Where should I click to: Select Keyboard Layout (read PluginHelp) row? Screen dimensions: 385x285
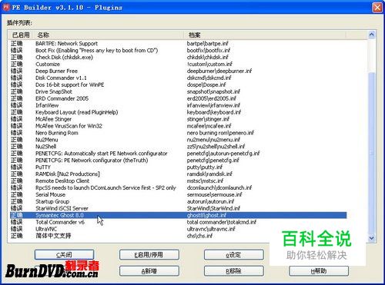[179, 112]
